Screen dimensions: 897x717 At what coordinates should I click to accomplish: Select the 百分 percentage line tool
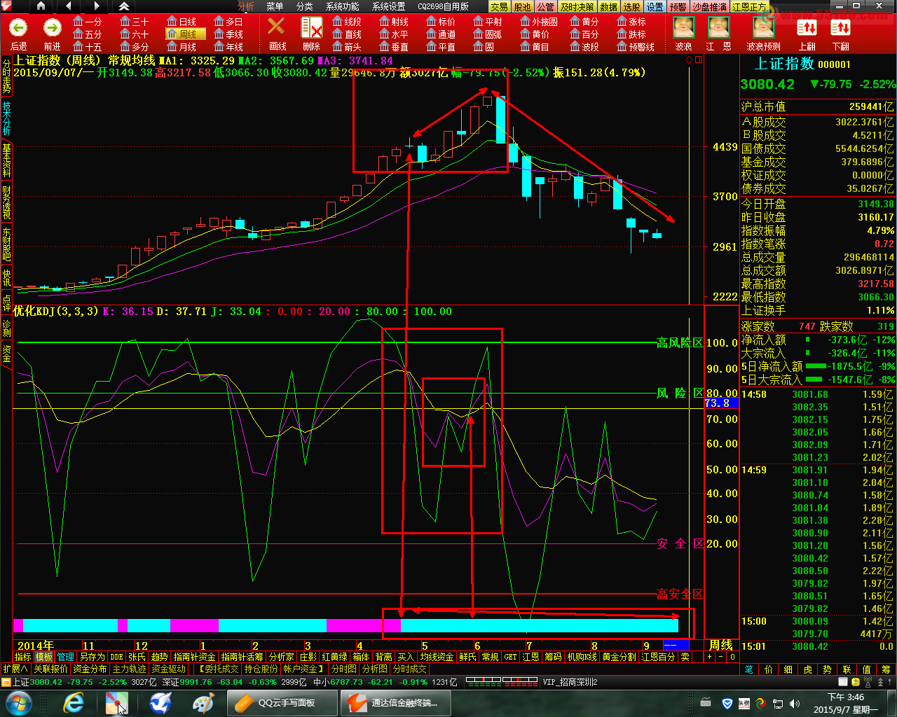point(585,34)
